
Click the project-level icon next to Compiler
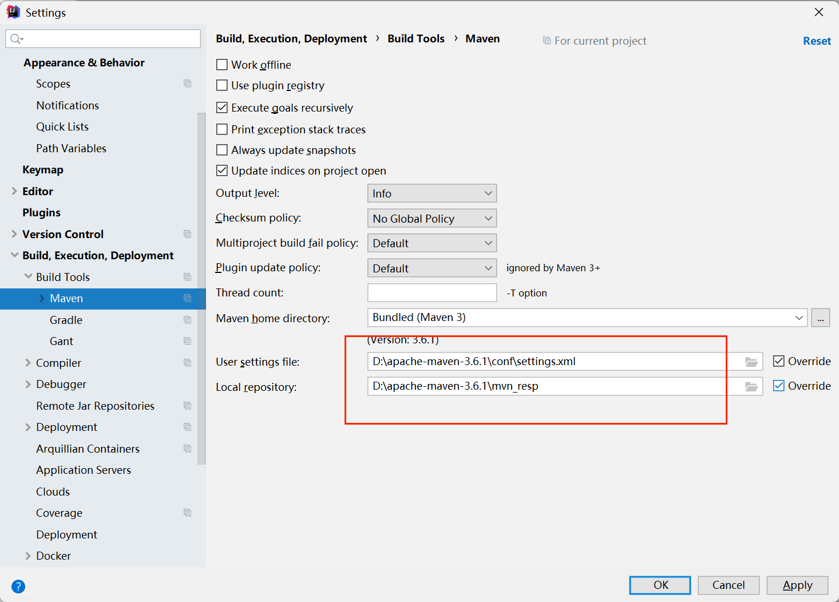click(187, 363)
